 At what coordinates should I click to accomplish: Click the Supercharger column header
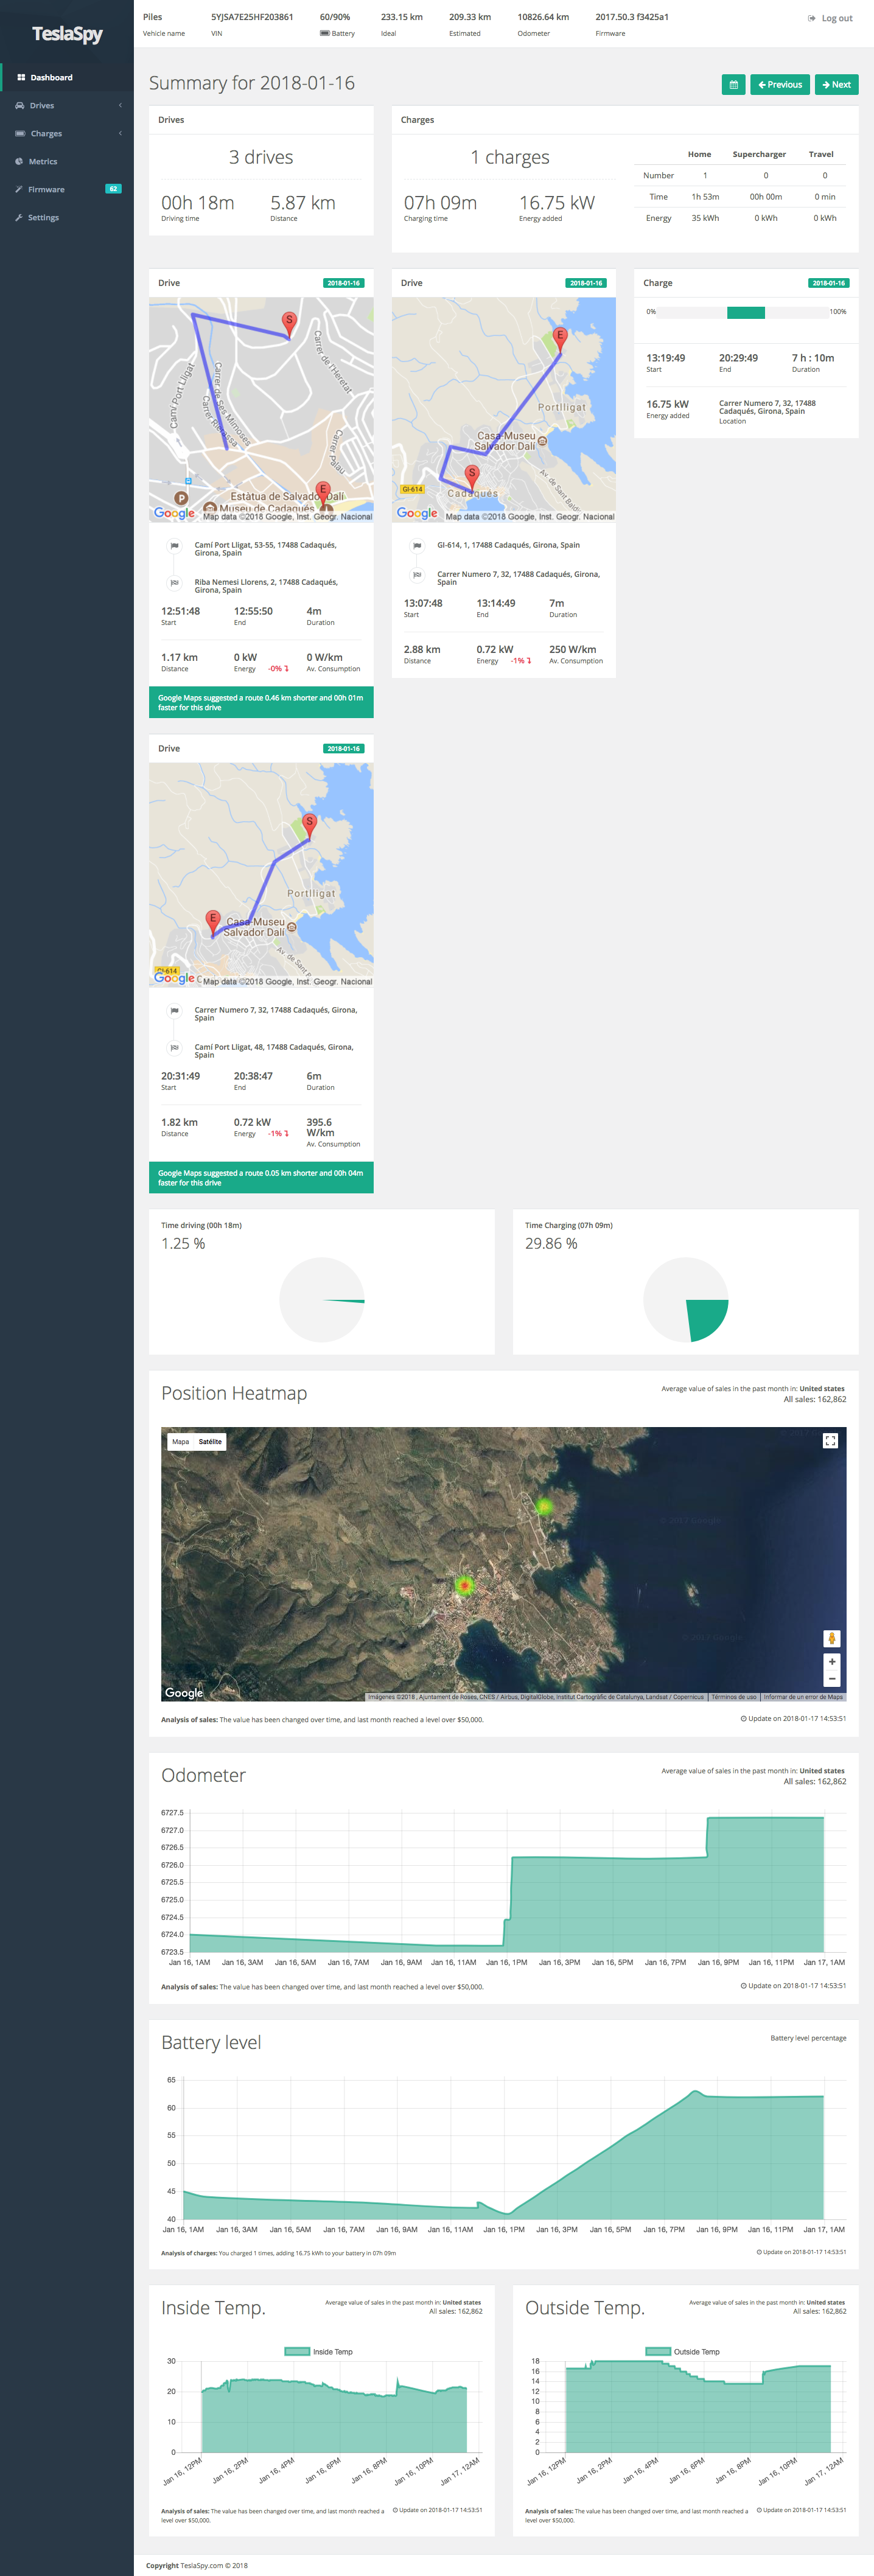[759, 154]
